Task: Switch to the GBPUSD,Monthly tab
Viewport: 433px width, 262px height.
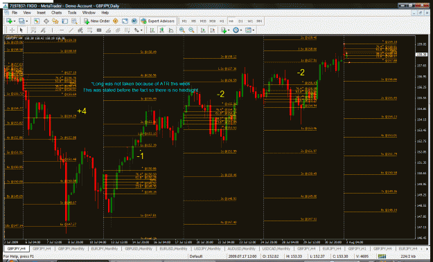Action: [x=139, y=249]
